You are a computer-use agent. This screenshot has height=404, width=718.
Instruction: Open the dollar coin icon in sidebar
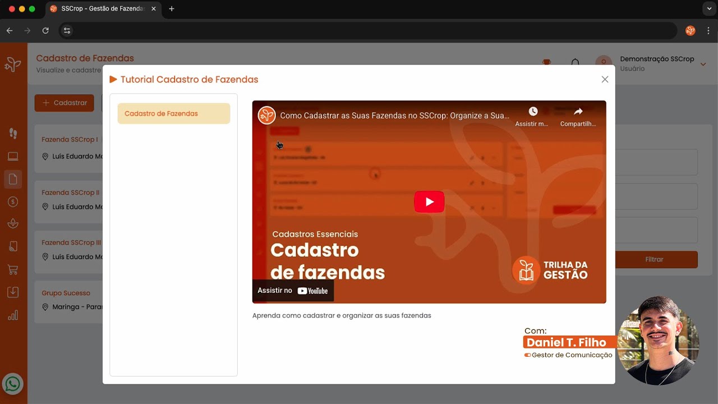tap(13, 201)
